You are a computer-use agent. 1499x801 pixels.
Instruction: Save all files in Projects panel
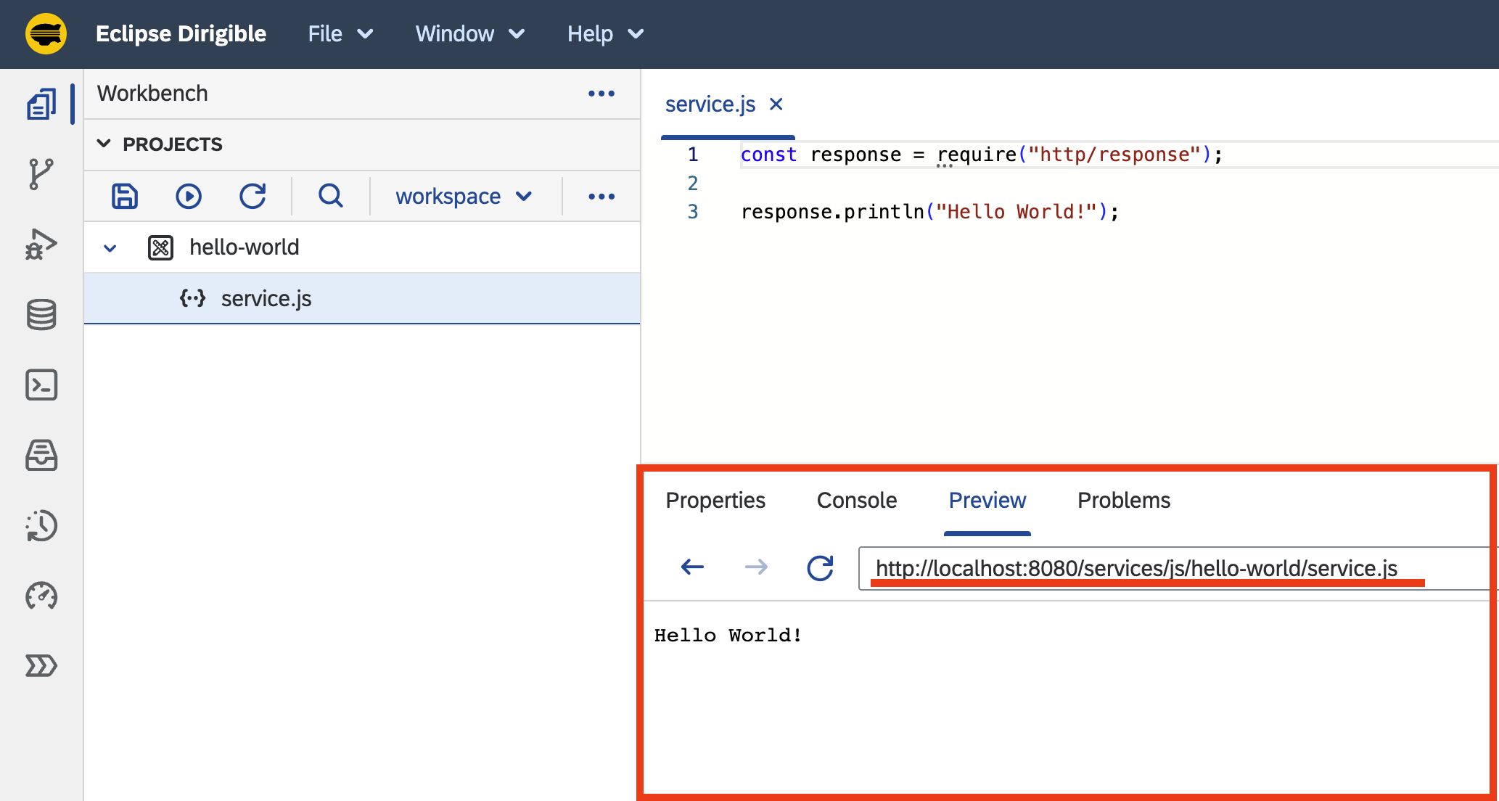click(124, 196)
